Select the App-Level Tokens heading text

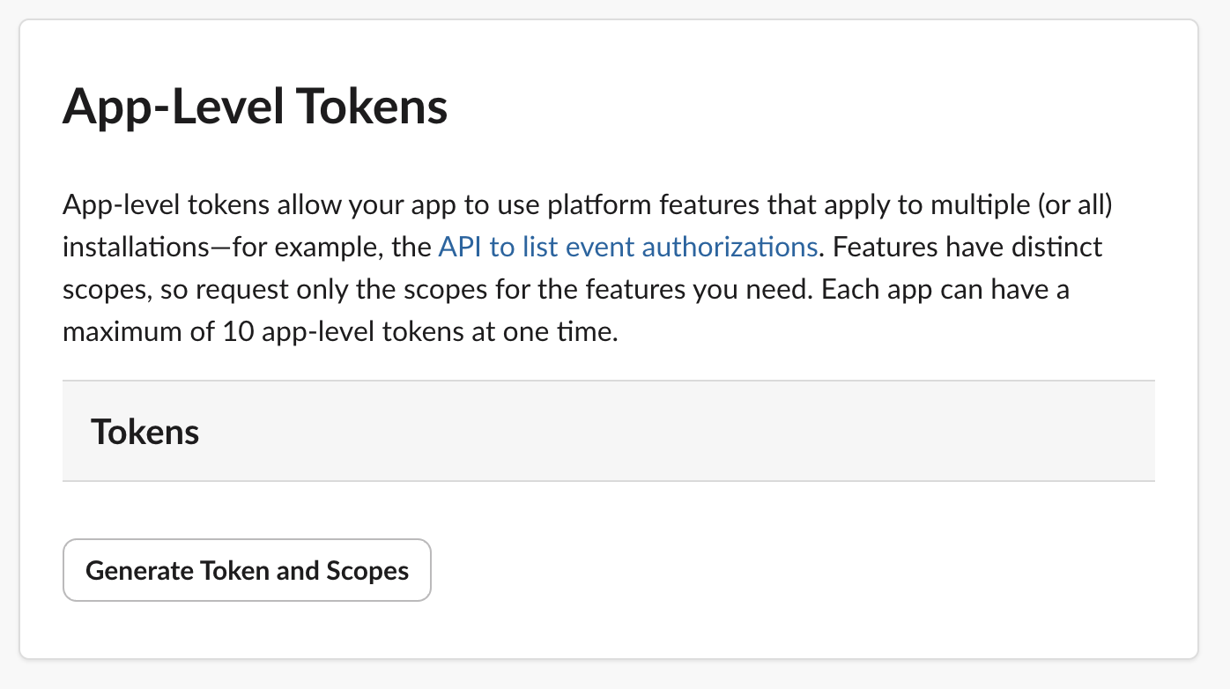pos(255,106)
